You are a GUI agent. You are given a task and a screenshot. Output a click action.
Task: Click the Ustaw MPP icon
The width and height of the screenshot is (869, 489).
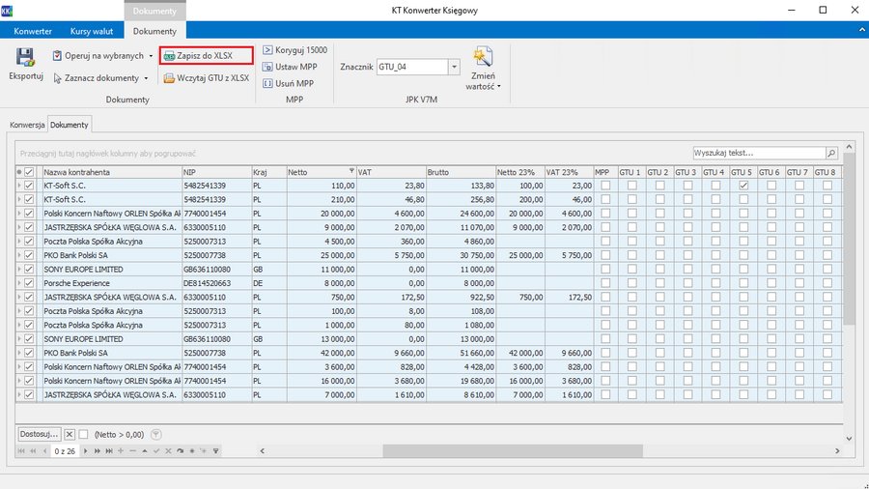(267, 67)
